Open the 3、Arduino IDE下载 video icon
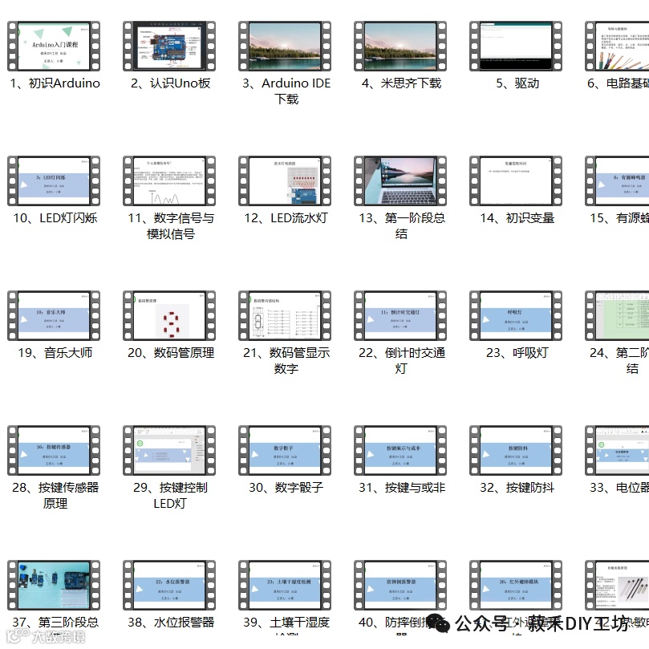This screenshot has height=649, width=649. 285,46
